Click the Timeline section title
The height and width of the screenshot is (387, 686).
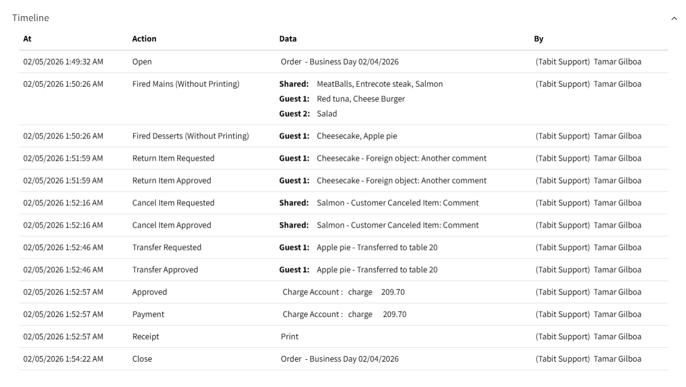(x=31, y=19)
